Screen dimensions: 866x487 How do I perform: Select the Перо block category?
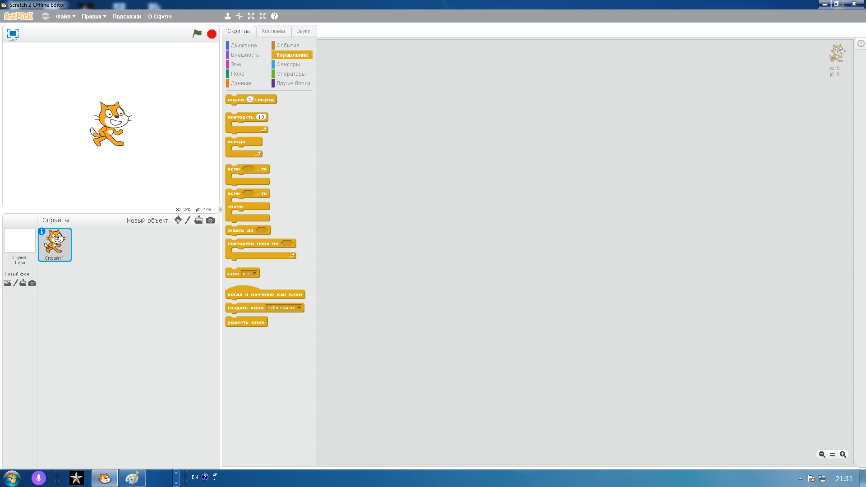click(238, 74)
